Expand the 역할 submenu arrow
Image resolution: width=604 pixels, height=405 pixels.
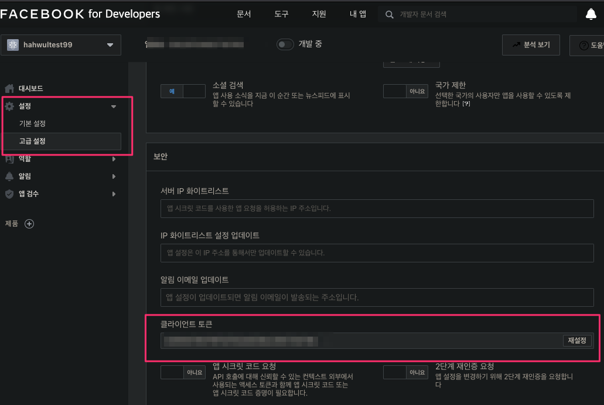114,159
